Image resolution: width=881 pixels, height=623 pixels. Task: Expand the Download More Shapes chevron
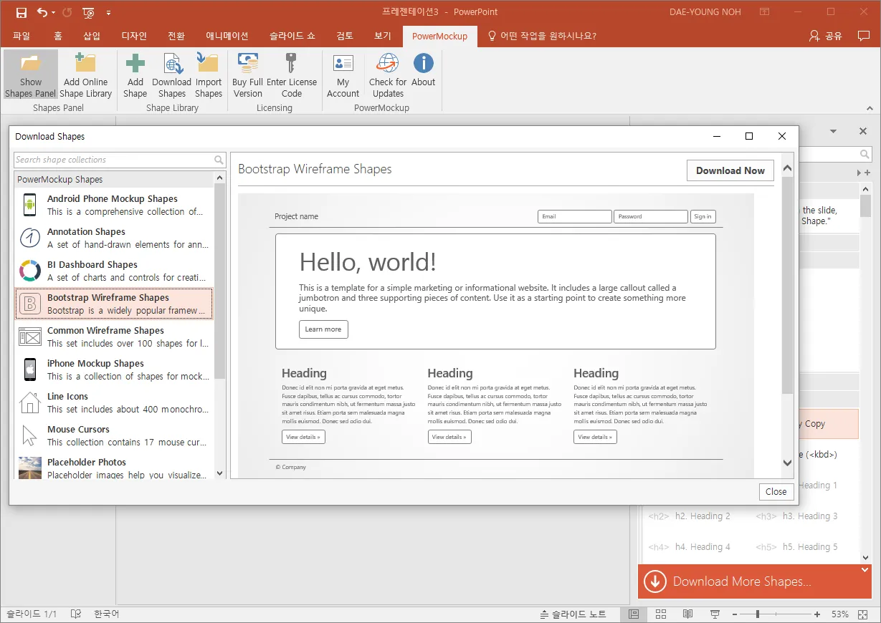865,570
